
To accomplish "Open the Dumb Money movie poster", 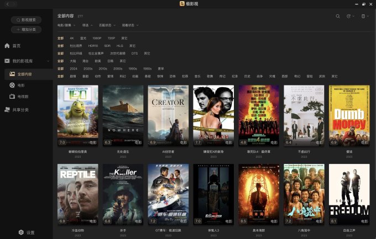I will click(349, 115).
